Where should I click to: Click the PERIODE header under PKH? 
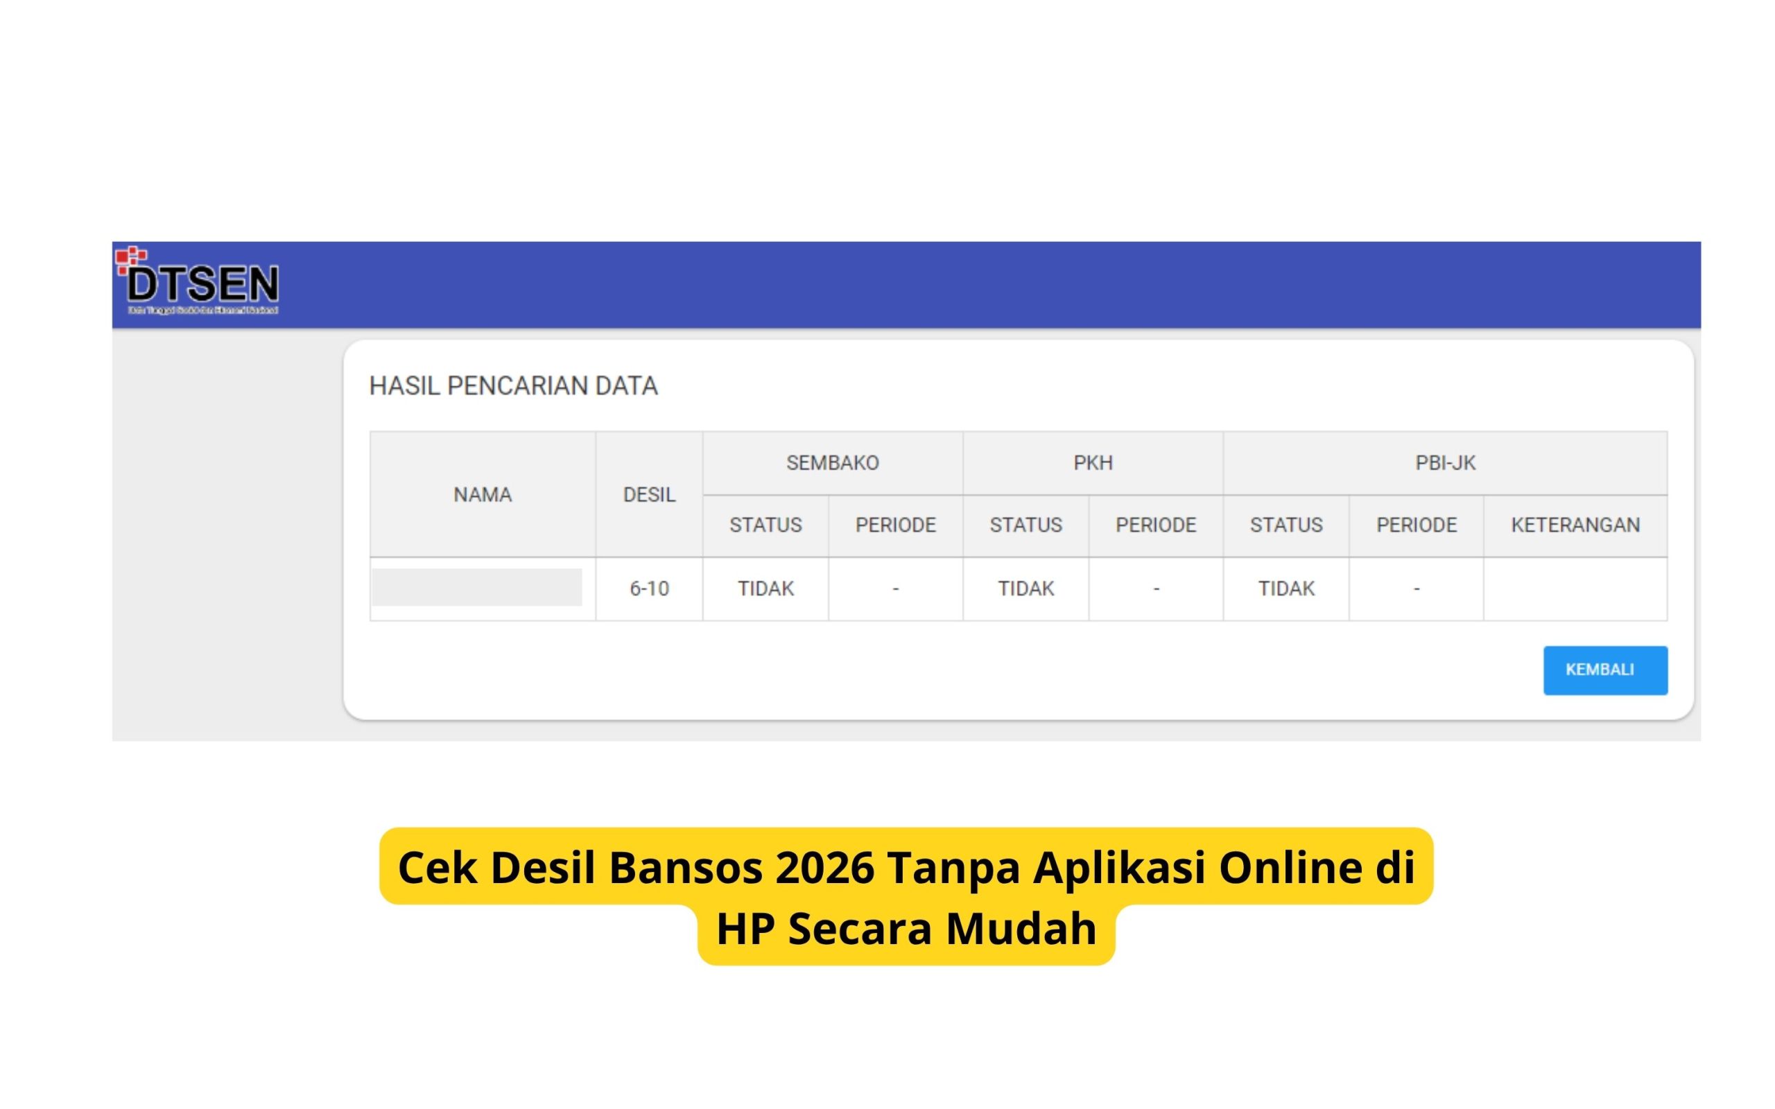click(x=1156, y=525)
